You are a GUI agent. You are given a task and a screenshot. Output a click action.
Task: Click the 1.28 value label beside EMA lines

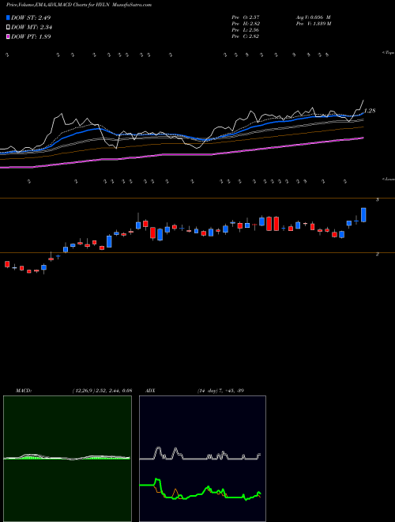[x=370, y=111]
